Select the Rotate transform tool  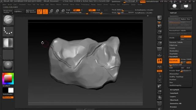[x=62, y=11]
